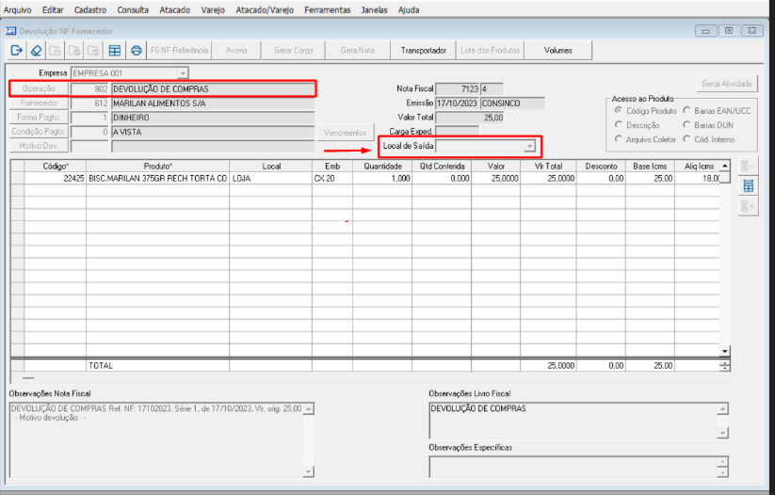775x495 pixels.
Task: Open the Cadastro menu
Action: (90, 9)
